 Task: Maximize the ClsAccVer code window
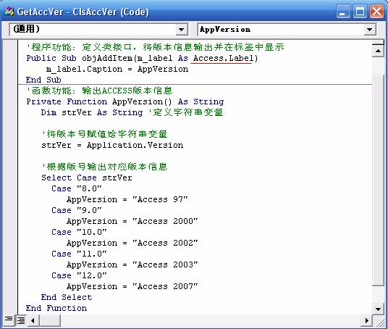tap(360, 12)
